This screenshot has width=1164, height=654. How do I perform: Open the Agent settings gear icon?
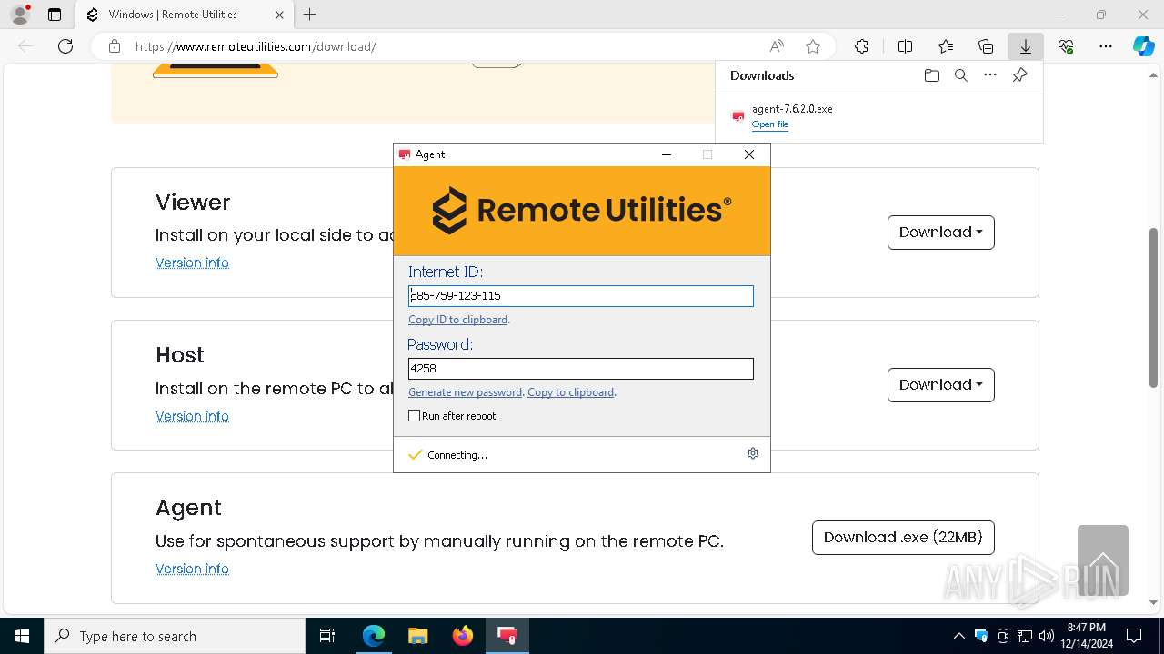753,453
